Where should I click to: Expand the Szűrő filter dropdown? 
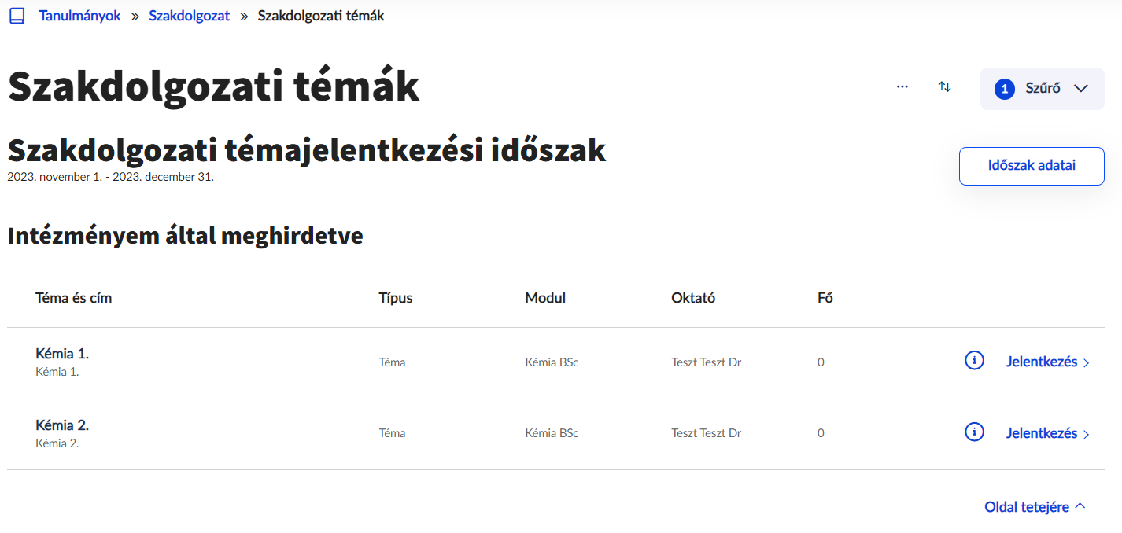pos(1043,89)
